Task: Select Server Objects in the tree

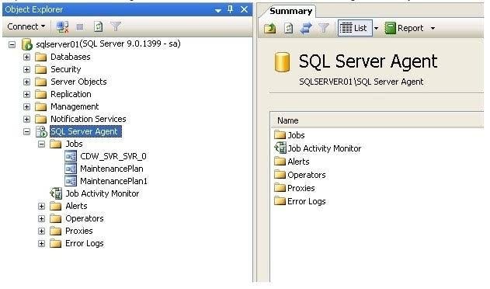Action: point(78,82)
